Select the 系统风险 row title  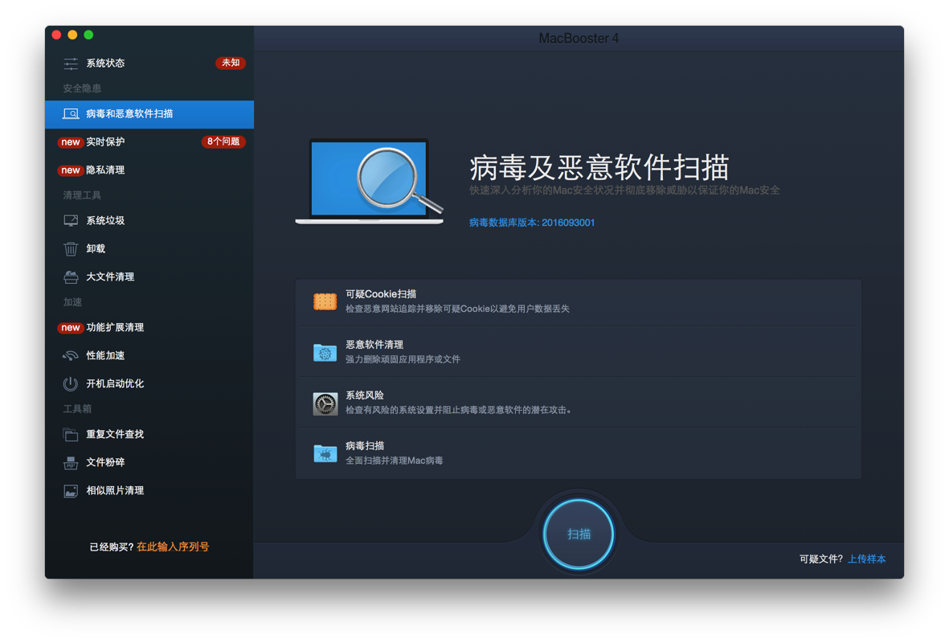pos(365,395)
